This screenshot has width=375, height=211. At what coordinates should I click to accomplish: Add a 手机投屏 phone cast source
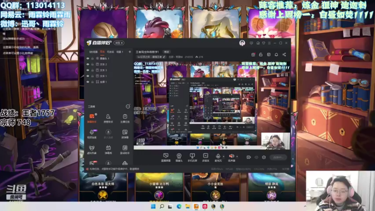coord(192,158)
